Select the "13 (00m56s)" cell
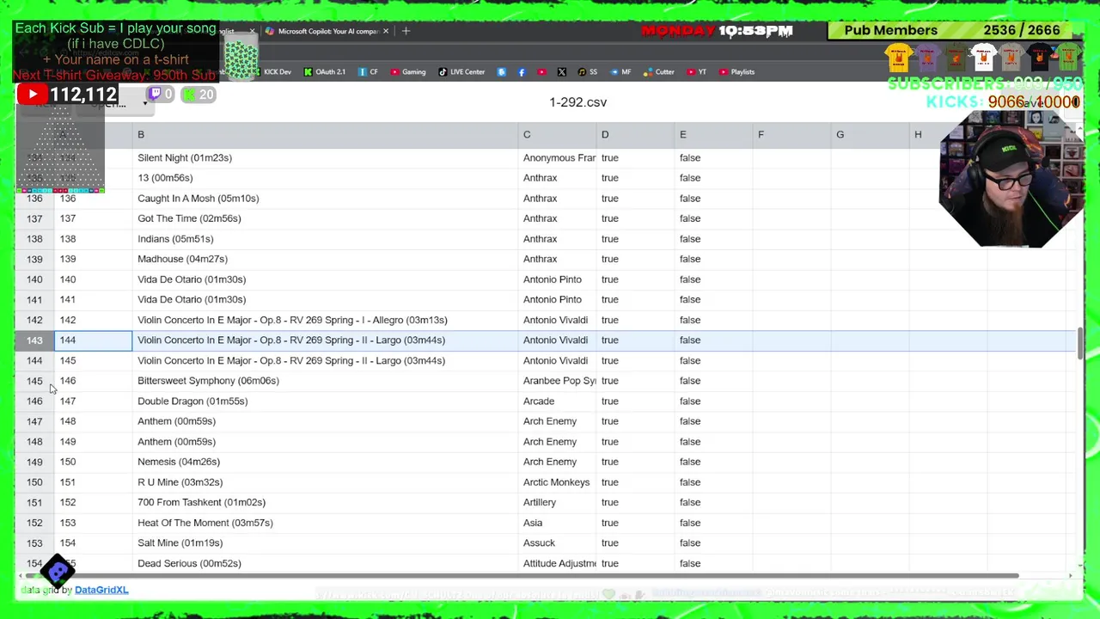This screenshot has height=619, width=1100. (325, 178)
